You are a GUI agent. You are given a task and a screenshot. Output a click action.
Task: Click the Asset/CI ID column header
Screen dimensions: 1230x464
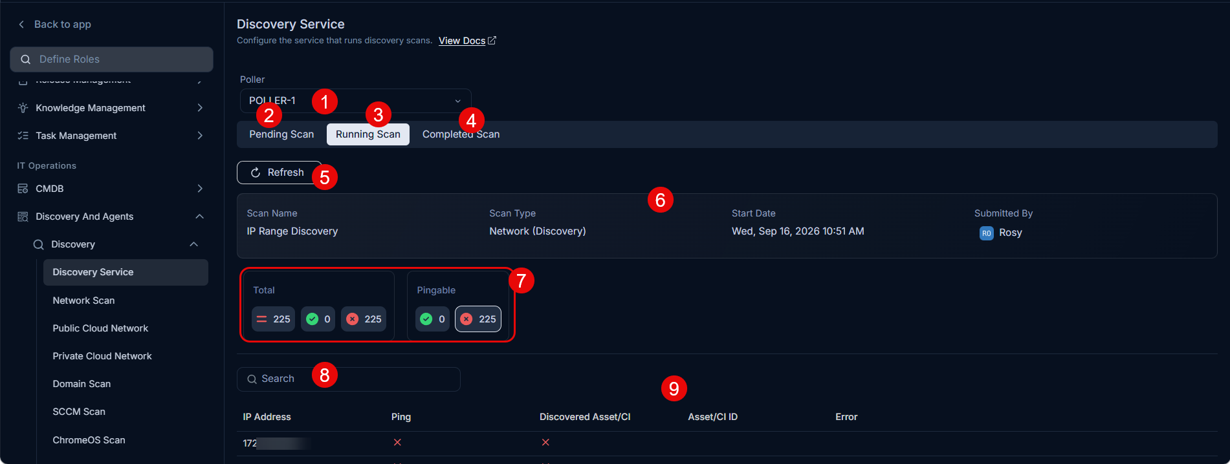[712, 417]
